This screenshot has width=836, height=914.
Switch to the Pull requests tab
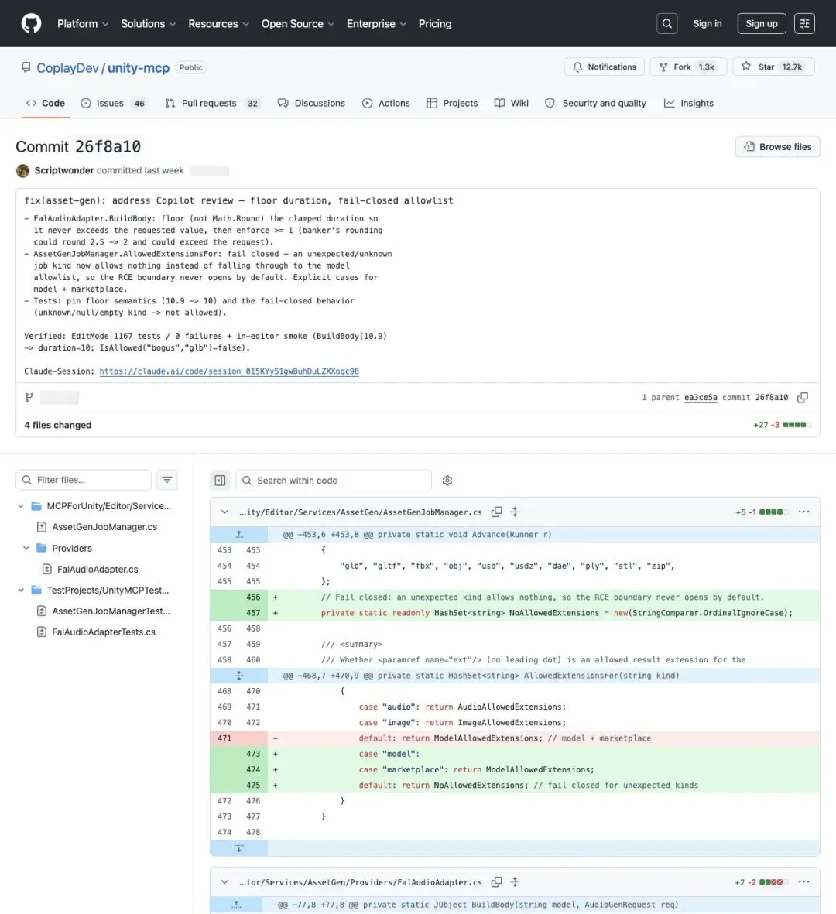(213, 103)
